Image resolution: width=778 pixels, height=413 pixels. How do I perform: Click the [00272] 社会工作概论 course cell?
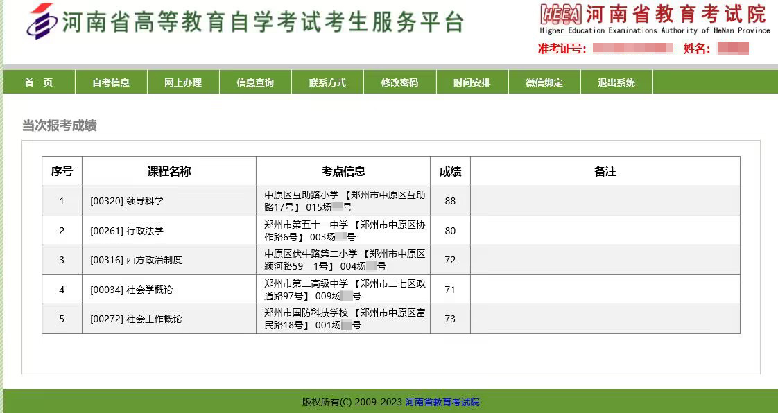pyautogui.click(x=136, y=319)
